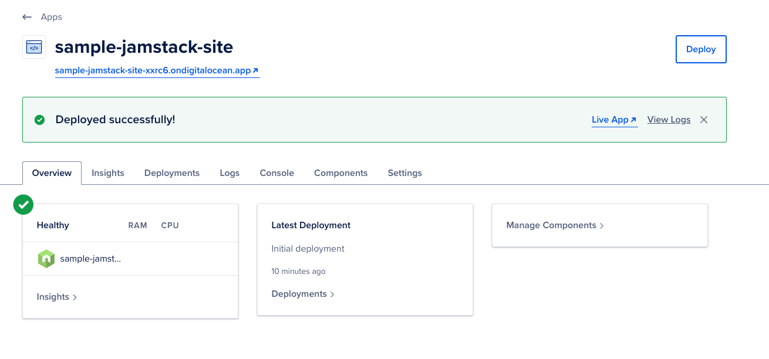The height and width of the screenshot is (359, 769).
Task: Switch to the Logs tab
Action: [230, 173]
